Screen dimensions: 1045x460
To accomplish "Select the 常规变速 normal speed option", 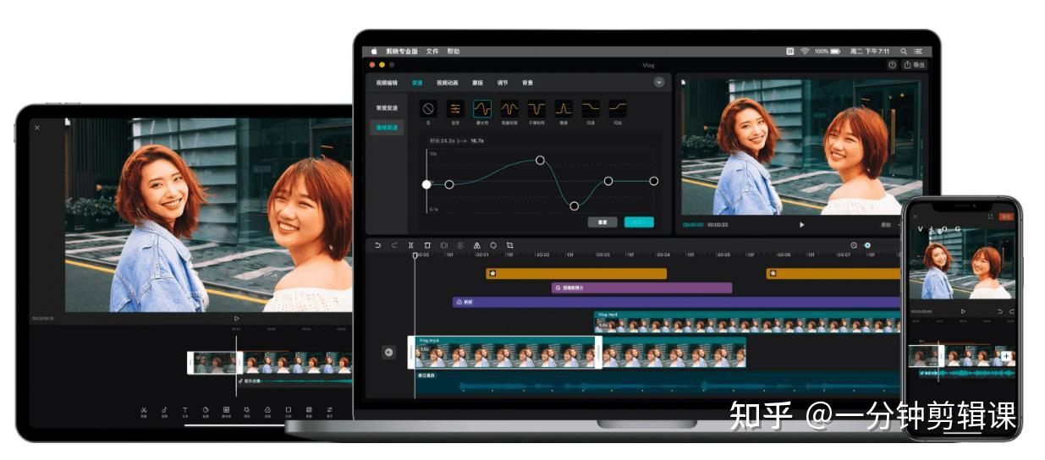I will click(387, 108).
